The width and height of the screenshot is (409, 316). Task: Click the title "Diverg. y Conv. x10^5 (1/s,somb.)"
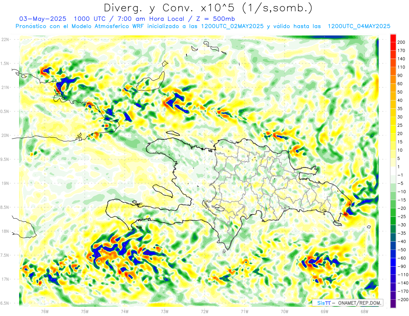208,7
